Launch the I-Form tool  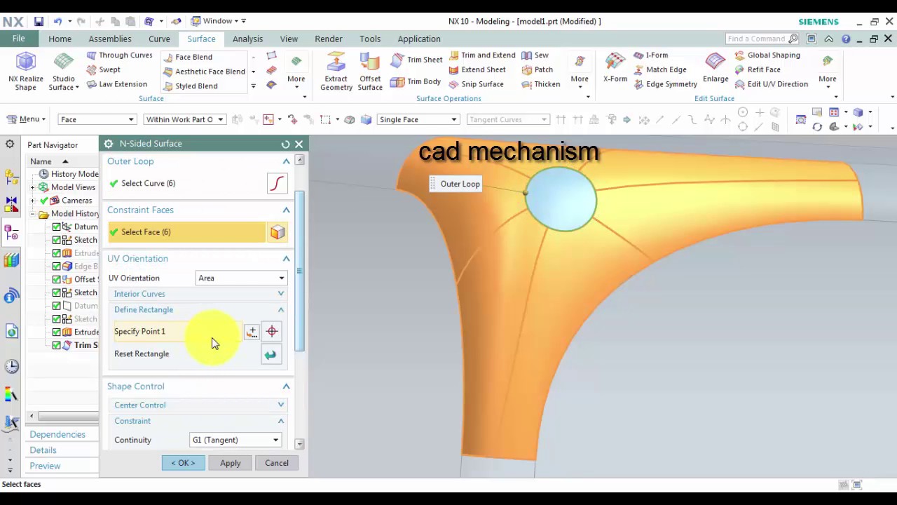(x=650, y=55)
